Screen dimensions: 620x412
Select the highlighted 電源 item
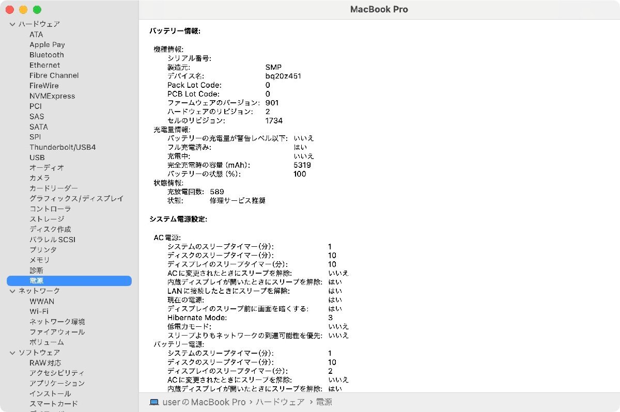click(x=69, y=281)
